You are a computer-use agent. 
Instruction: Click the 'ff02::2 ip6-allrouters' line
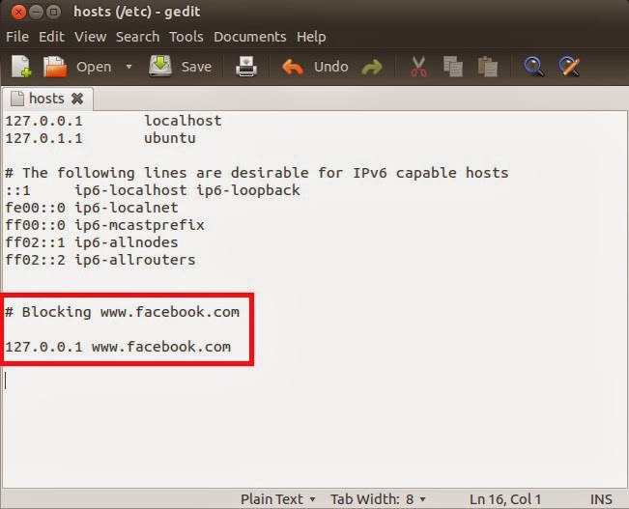tap(100, 260)
